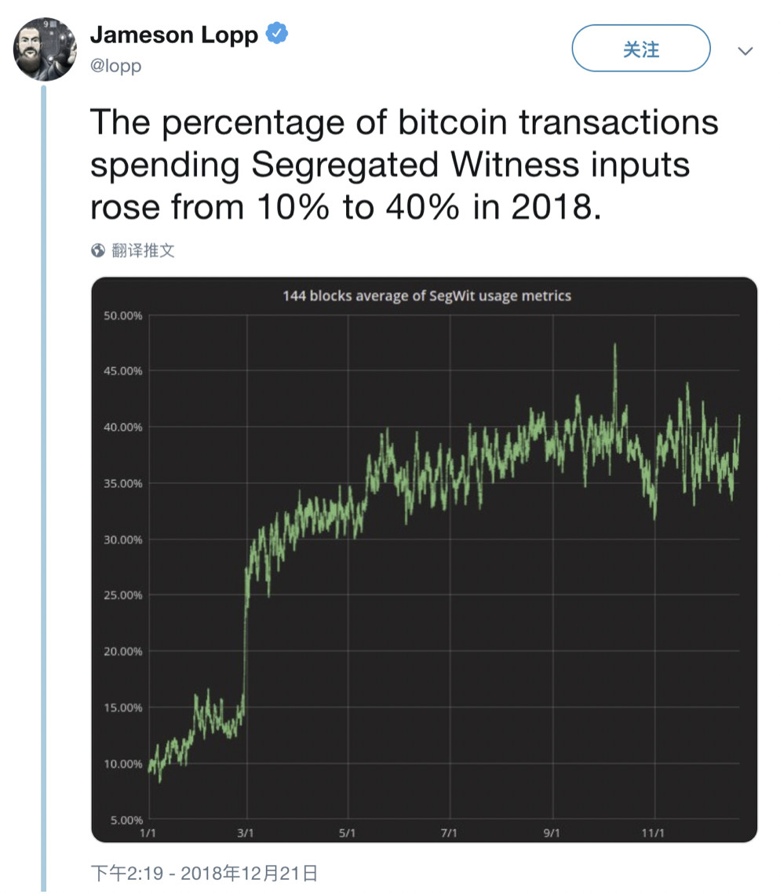
Task: Click the 7/1 x-axis date label
Action: click(x=450, y=833)
